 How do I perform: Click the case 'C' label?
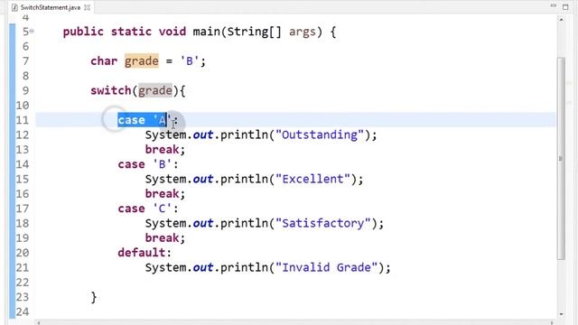coord(148,209)
